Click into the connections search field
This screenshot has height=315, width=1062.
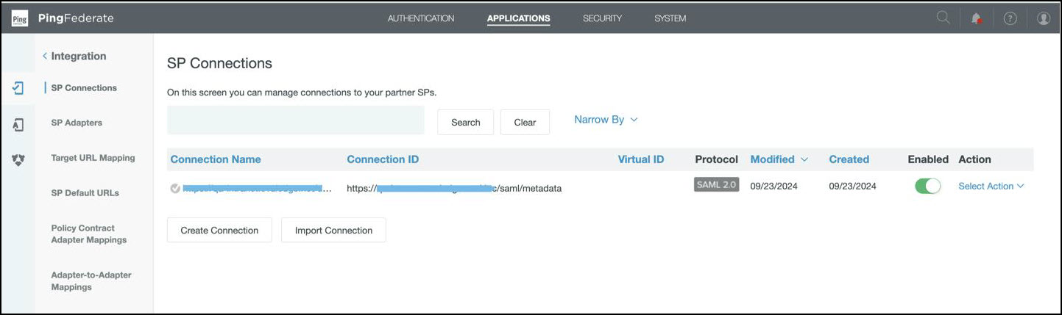click(x=295, y=120)
